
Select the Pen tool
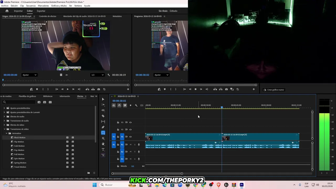103,127
